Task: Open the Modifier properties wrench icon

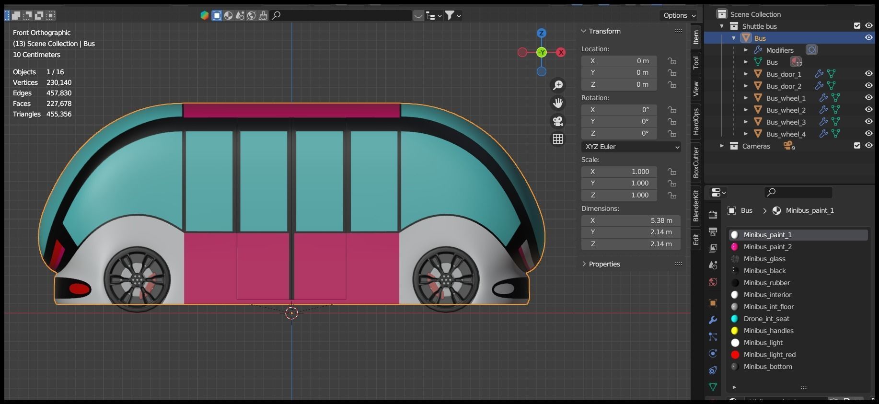Action: click(x=713, y=320)
